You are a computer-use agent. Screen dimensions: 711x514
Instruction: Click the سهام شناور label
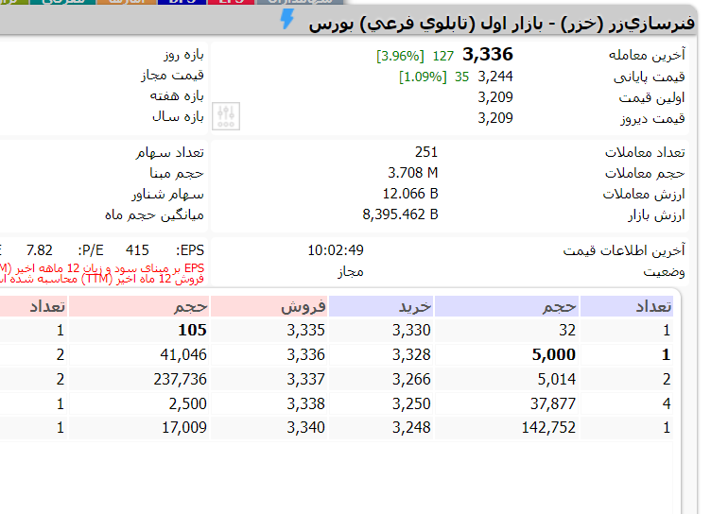[x=167, y=195]
